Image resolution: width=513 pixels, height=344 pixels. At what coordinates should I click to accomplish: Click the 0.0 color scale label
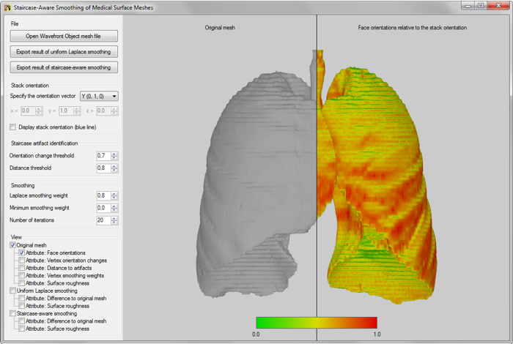click(256, 334)
